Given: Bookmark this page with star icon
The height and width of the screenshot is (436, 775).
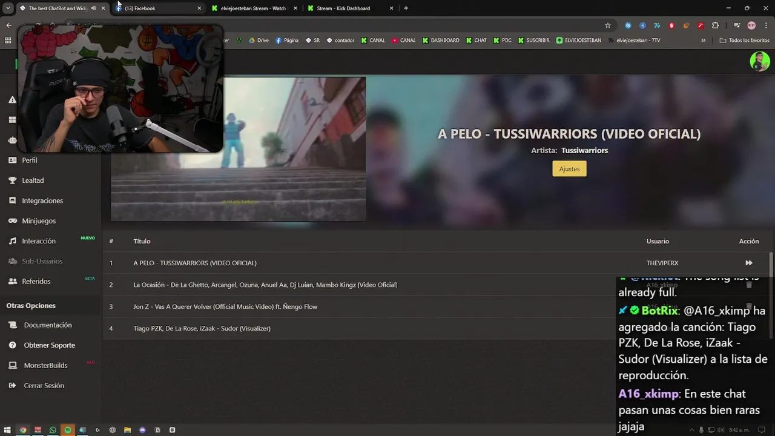Looking at the screenshot, I should (608, 25).
